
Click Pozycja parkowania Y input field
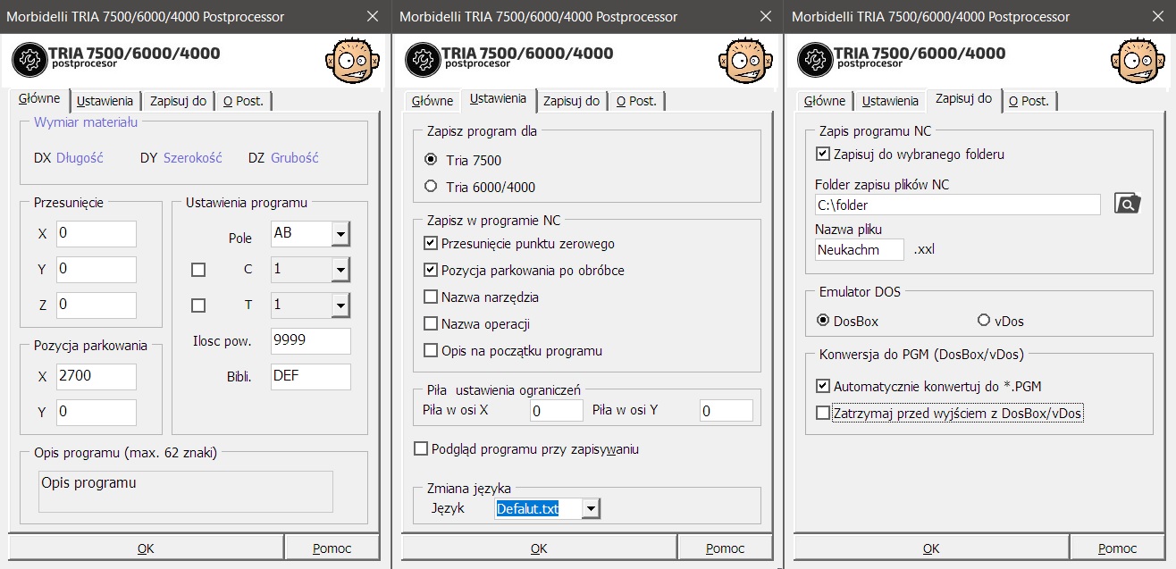[x=97, y=413]
